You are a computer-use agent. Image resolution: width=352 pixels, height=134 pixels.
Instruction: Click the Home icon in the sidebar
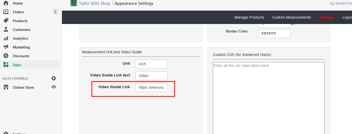[6, 3]
